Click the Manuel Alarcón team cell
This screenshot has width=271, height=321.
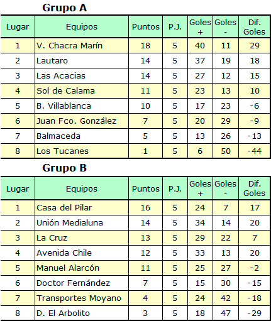pos(82,268)
